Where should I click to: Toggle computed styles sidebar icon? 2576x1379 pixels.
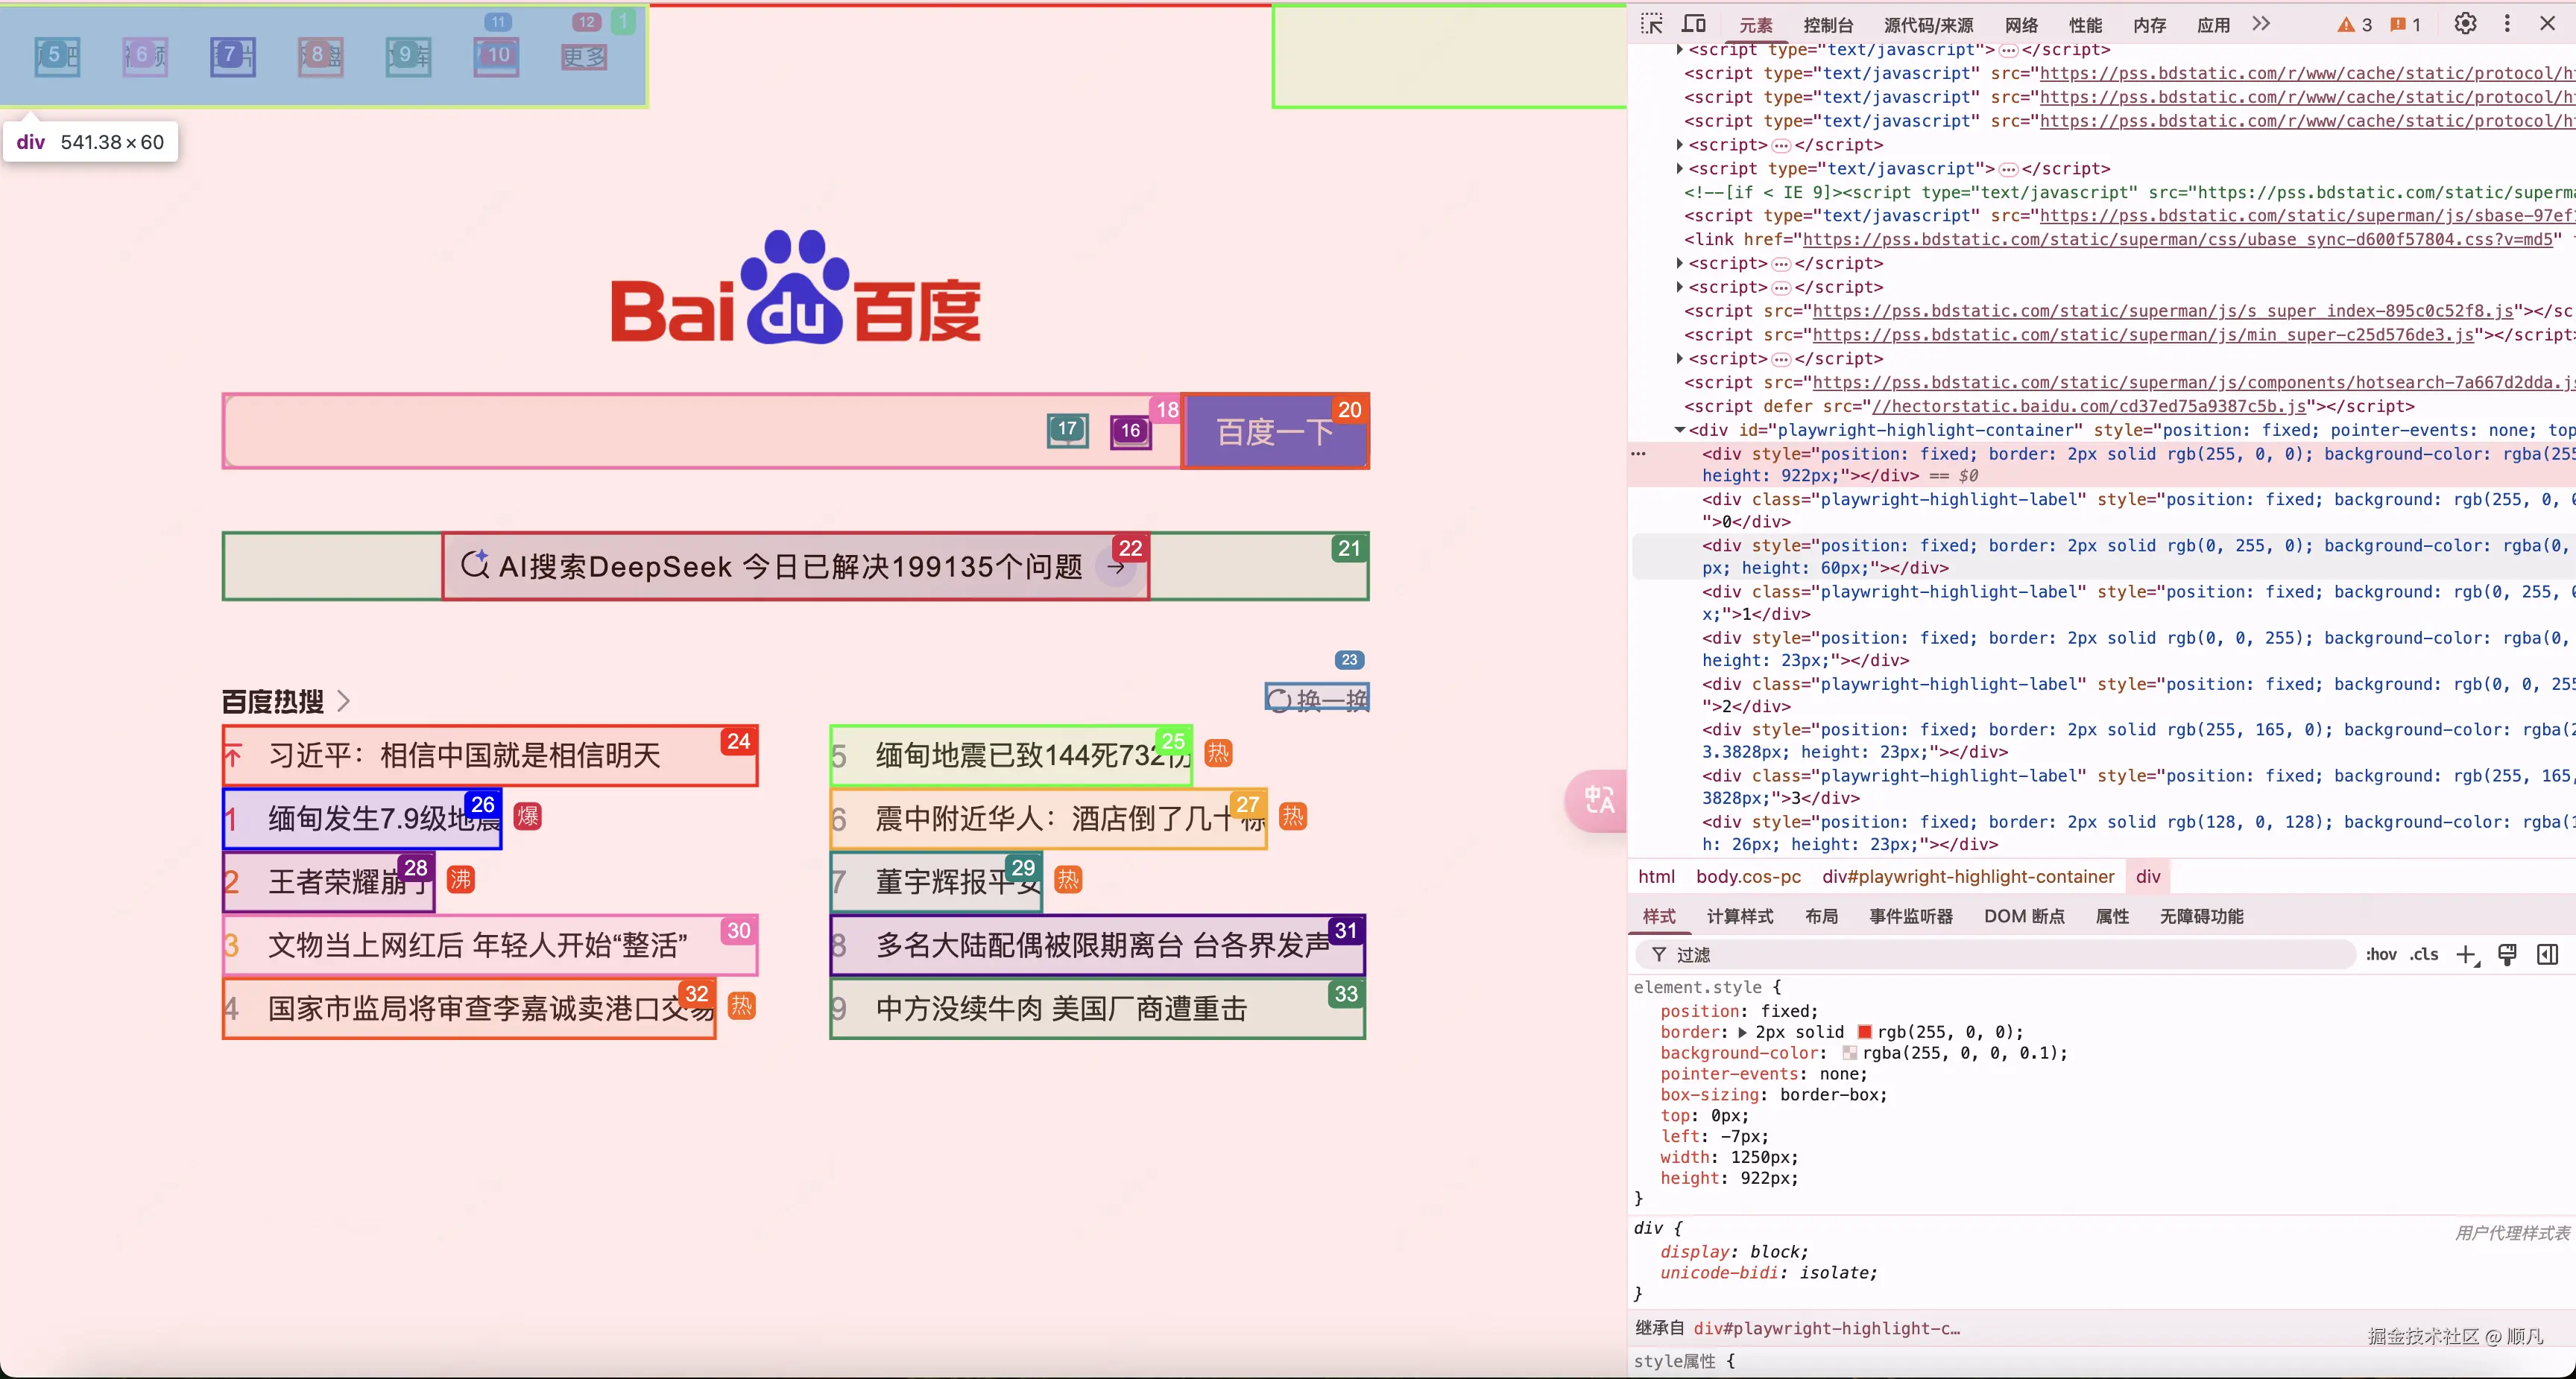[2547, 955]
